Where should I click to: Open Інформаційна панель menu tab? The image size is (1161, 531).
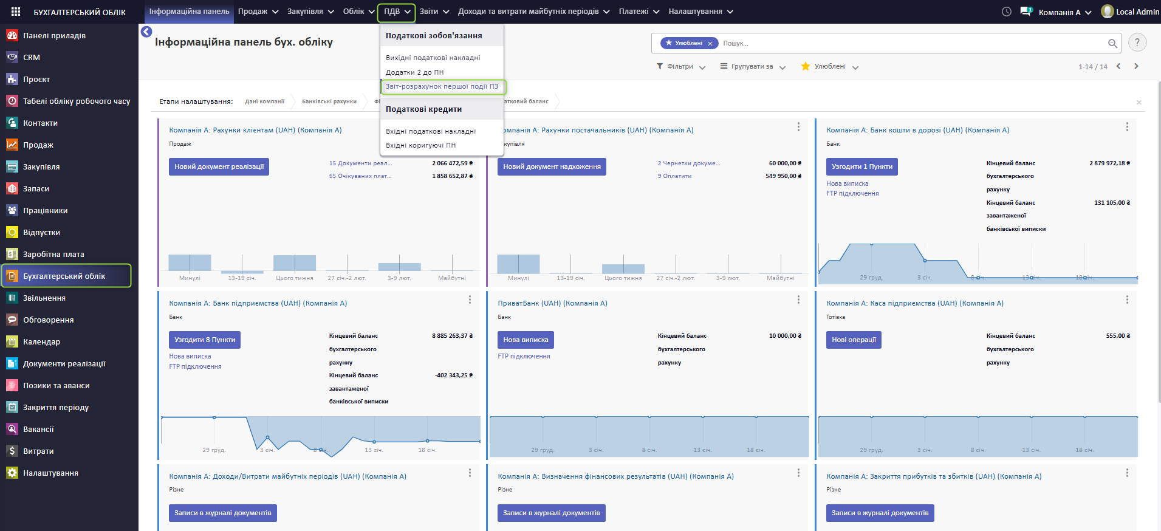pyautogui.click(x=189, y=12)
